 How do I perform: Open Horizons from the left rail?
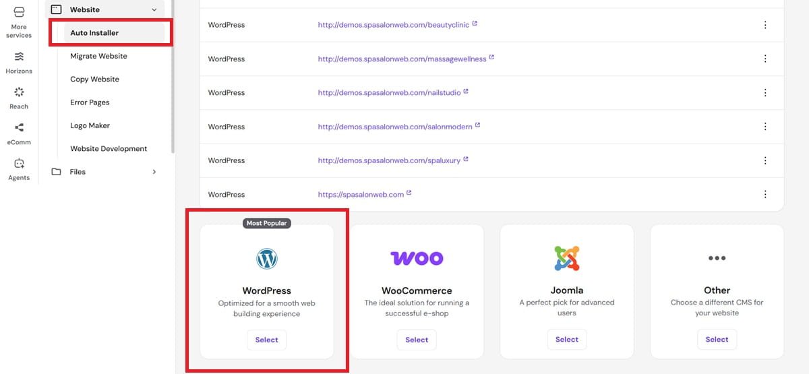click(x=19, y=61)
